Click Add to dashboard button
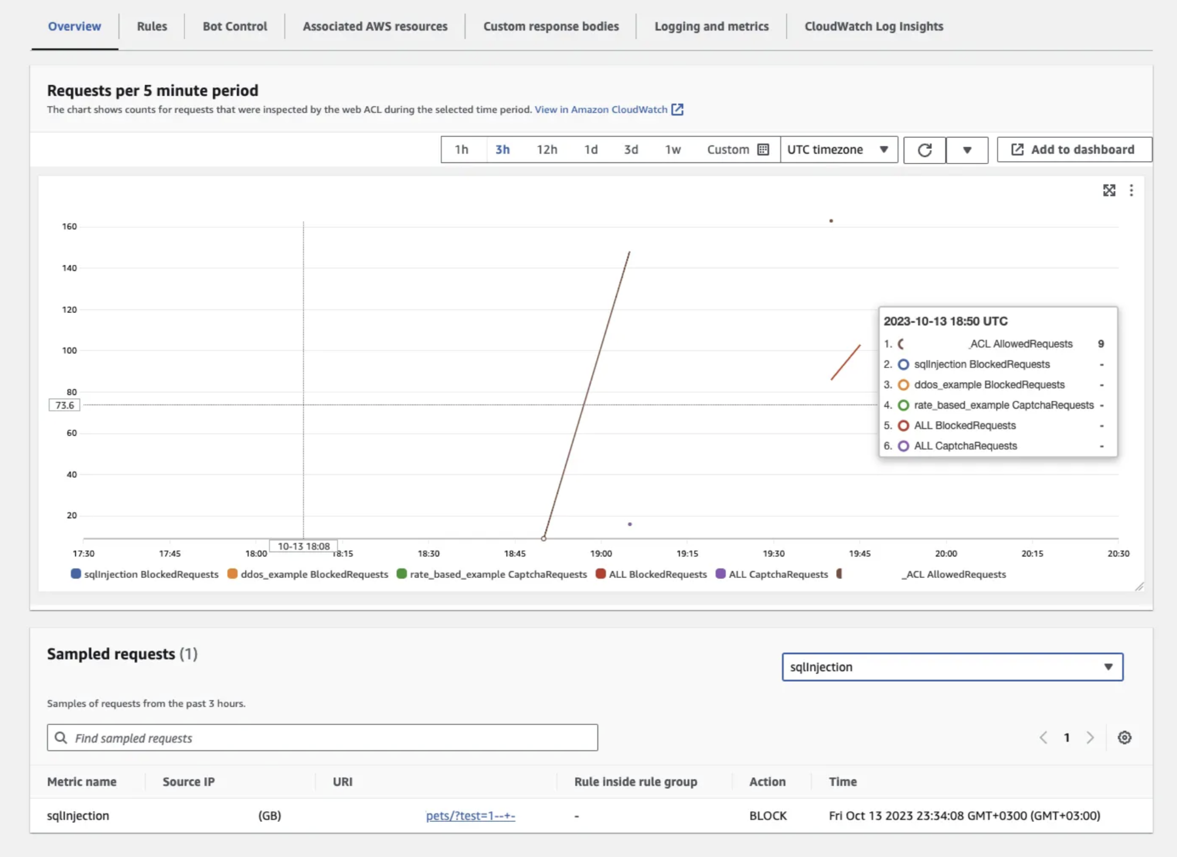 pos(1074,149)
